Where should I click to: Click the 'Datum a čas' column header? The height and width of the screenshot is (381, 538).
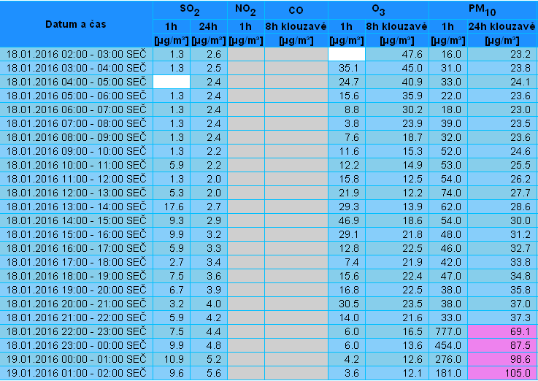tap(76, 24)
